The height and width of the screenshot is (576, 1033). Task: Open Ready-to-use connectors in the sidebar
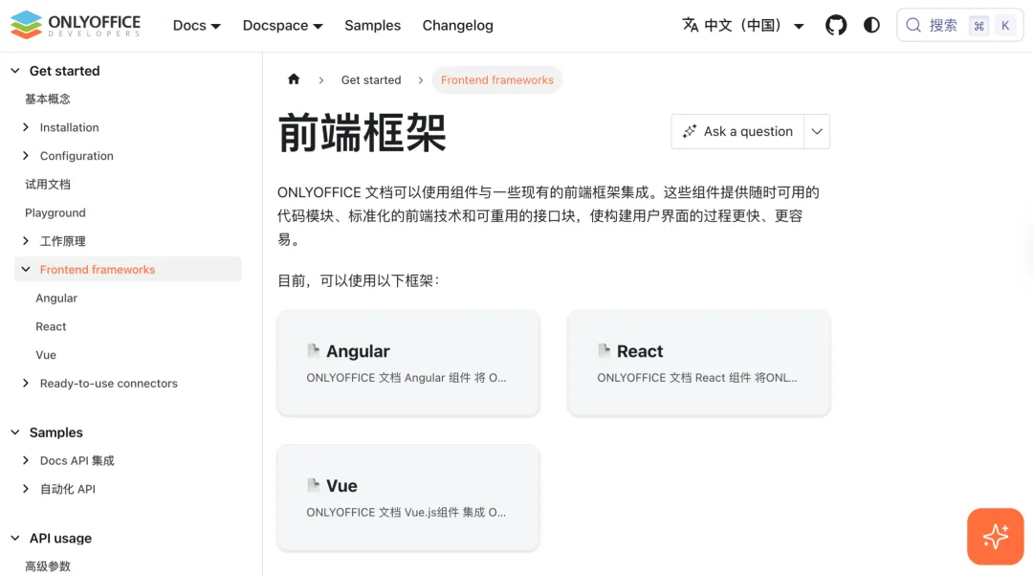(x=109, y=383)
